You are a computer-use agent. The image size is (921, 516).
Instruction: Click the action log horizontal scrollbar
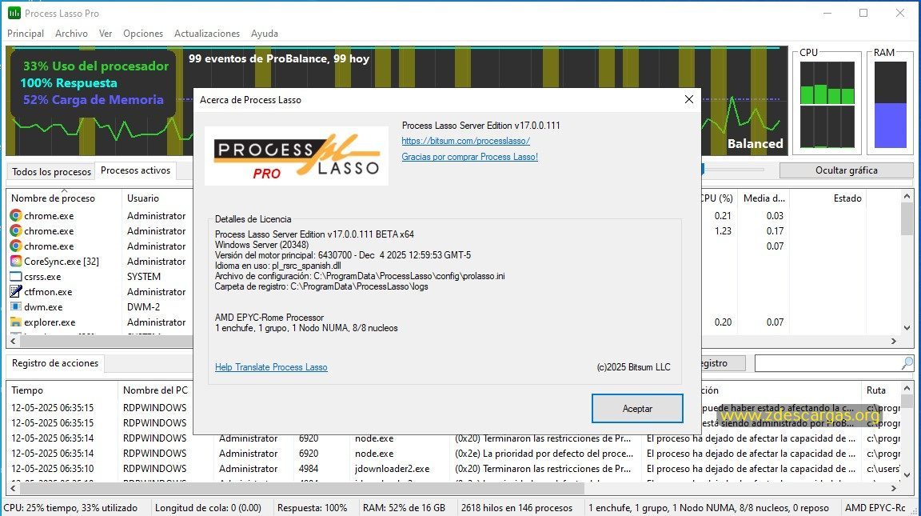point(302,488)
